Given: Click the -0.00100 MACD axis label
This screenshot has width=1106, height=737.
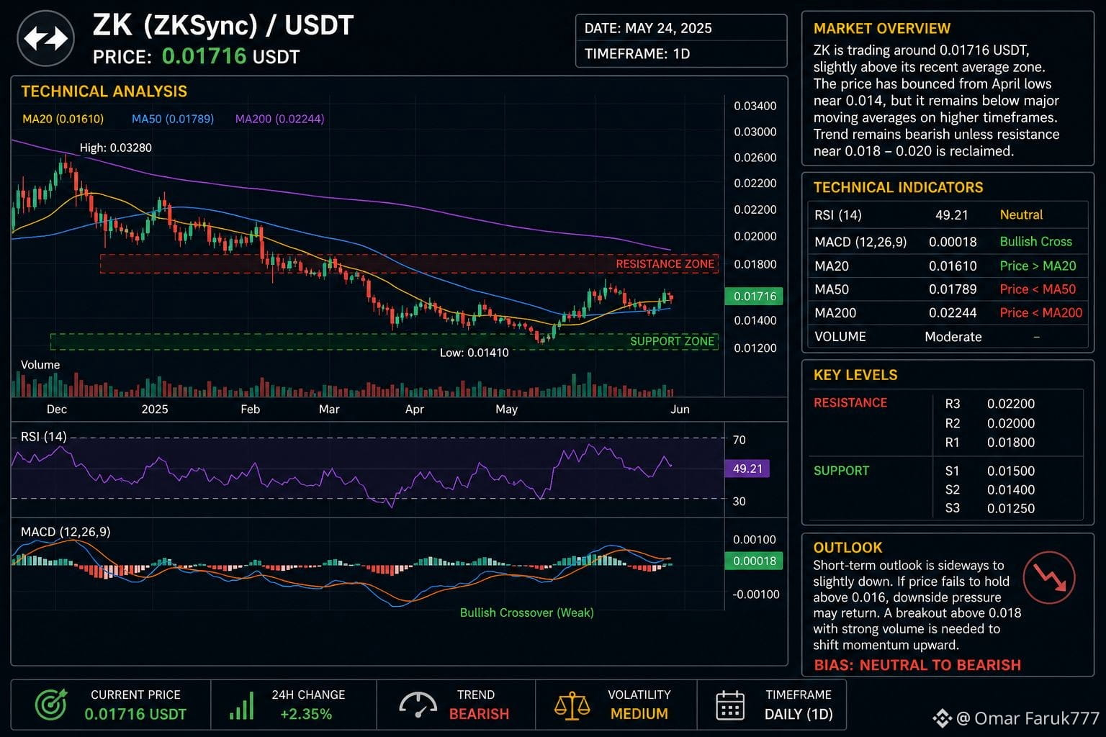Looking at the screenshot, I should 756,594.
